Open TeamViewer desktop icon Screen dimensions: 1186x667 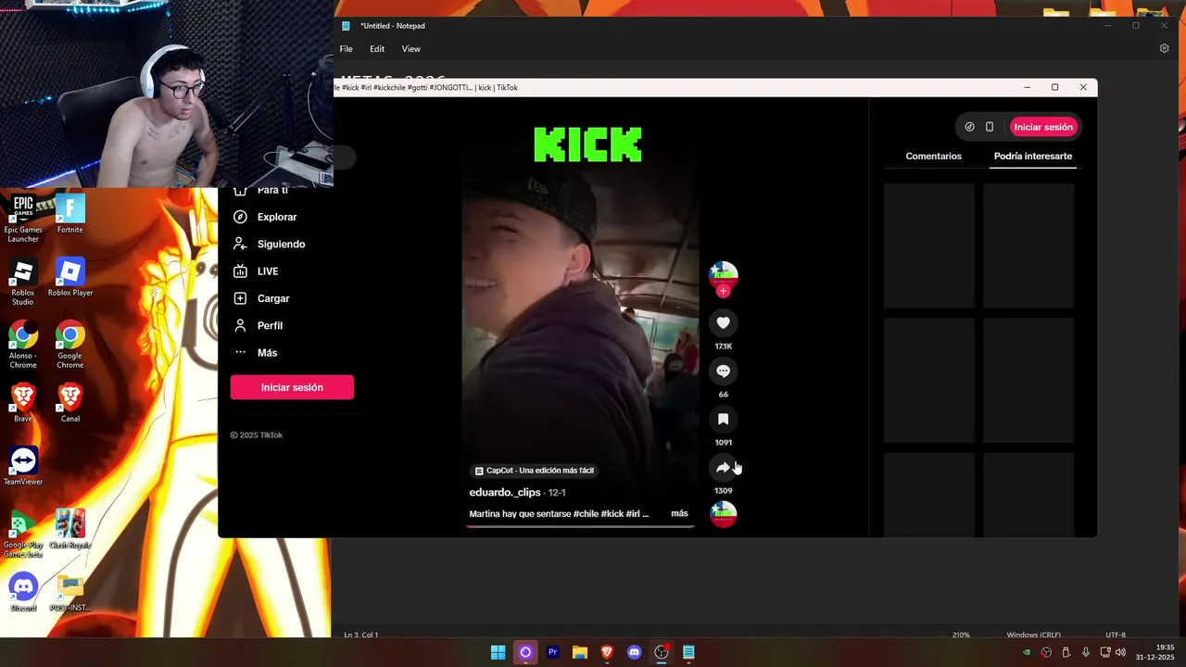coord(23,466)
